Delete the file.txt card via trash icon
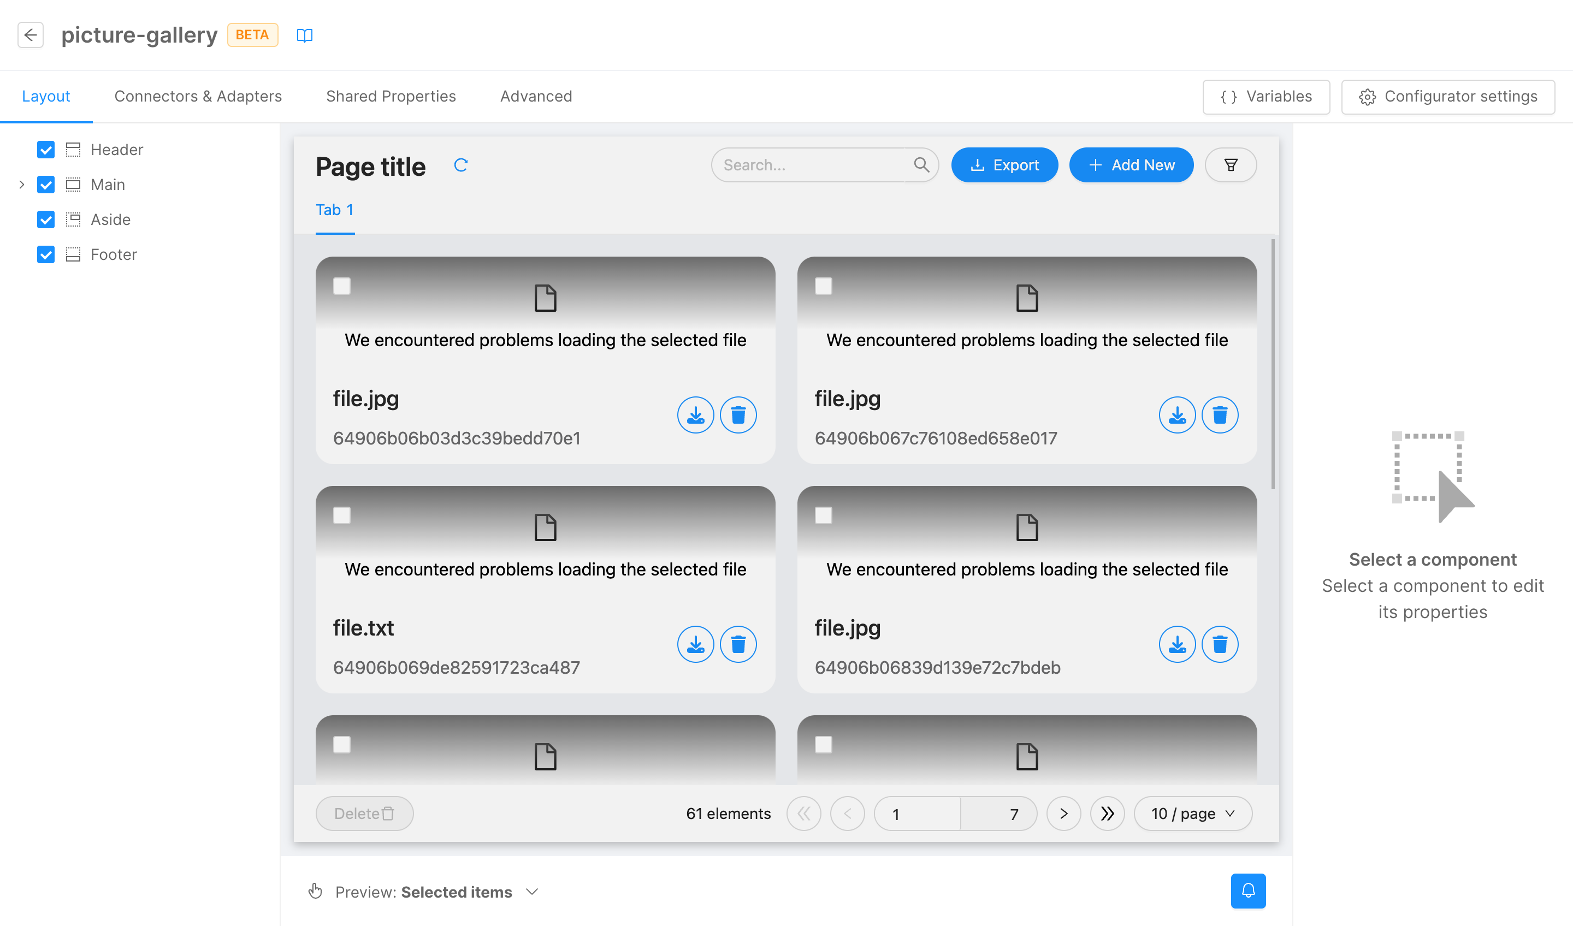The height and width of the screenshot is (926, 1573). tap(738, 644)
